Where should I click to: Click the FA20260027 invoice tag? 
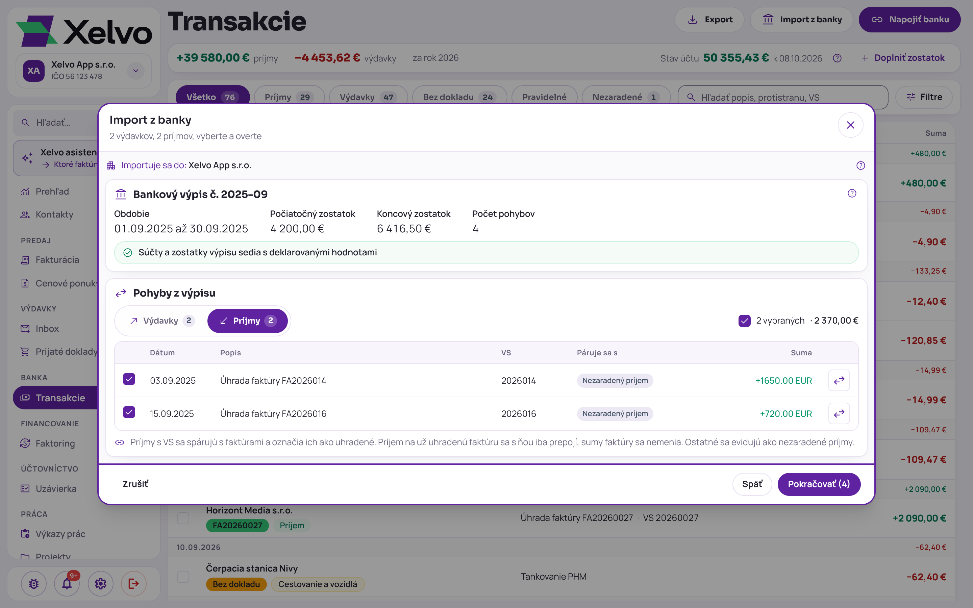[x=237, y=526]
